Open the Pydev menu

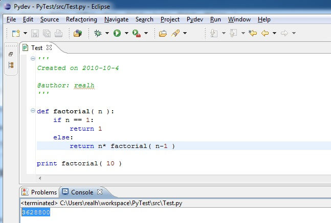pos(195,19)
